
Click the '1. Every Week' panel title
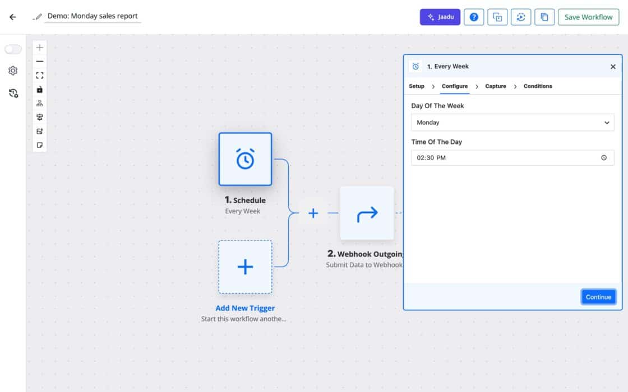448,67
